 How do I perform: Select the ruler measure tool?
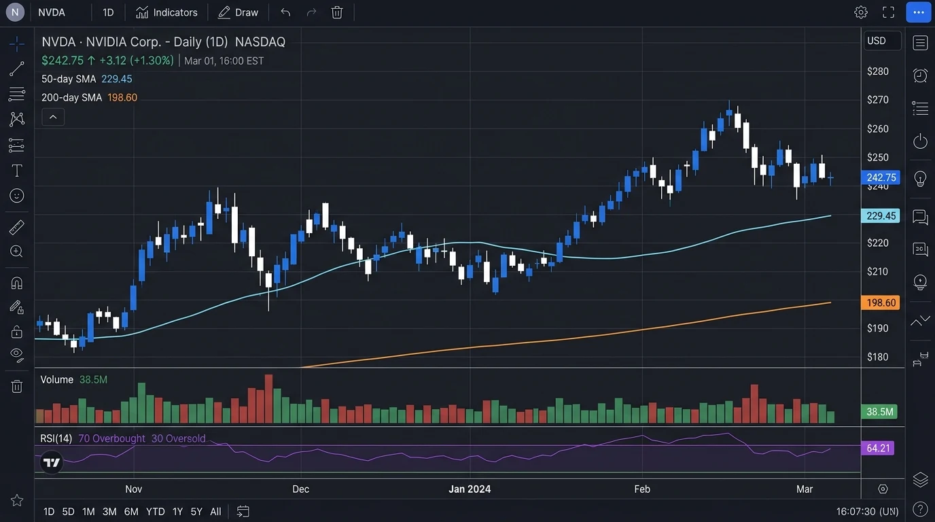(x=17, y=227)
